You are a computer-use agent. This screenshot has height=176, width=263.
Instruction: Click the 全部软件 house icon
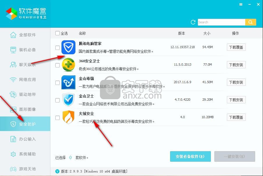pos(13,35)
